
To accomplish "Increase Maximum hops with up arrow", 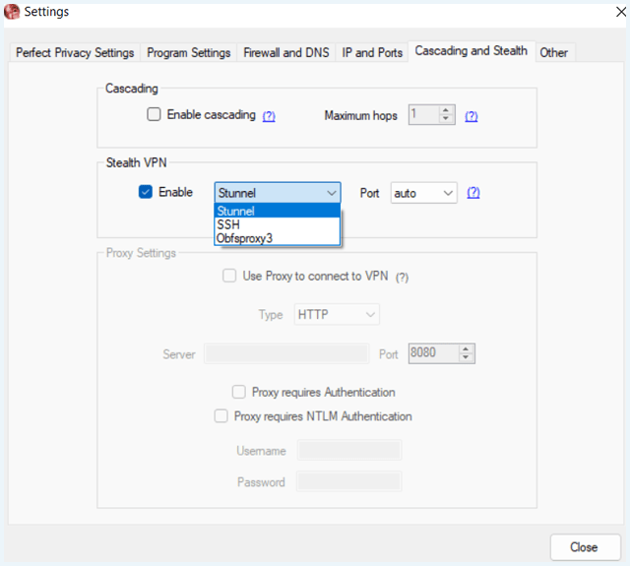I will tap(446, 110).
